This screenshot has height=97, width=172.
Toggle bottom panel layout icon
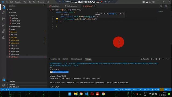(147, 2)
